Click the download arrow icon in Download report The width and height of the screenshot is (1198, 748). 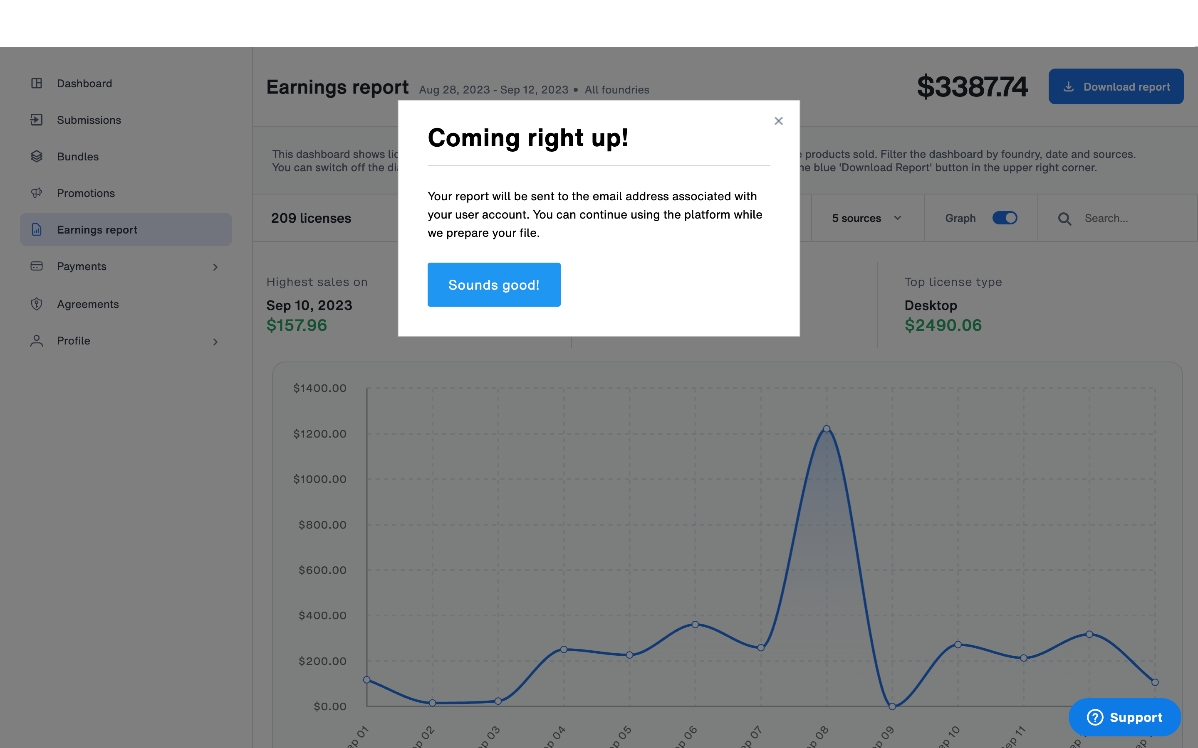1068,87
